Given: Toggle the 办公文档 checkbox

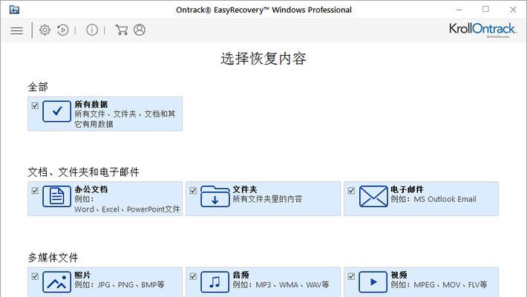Looking at the screenshot, I should (x=35, y=191).
